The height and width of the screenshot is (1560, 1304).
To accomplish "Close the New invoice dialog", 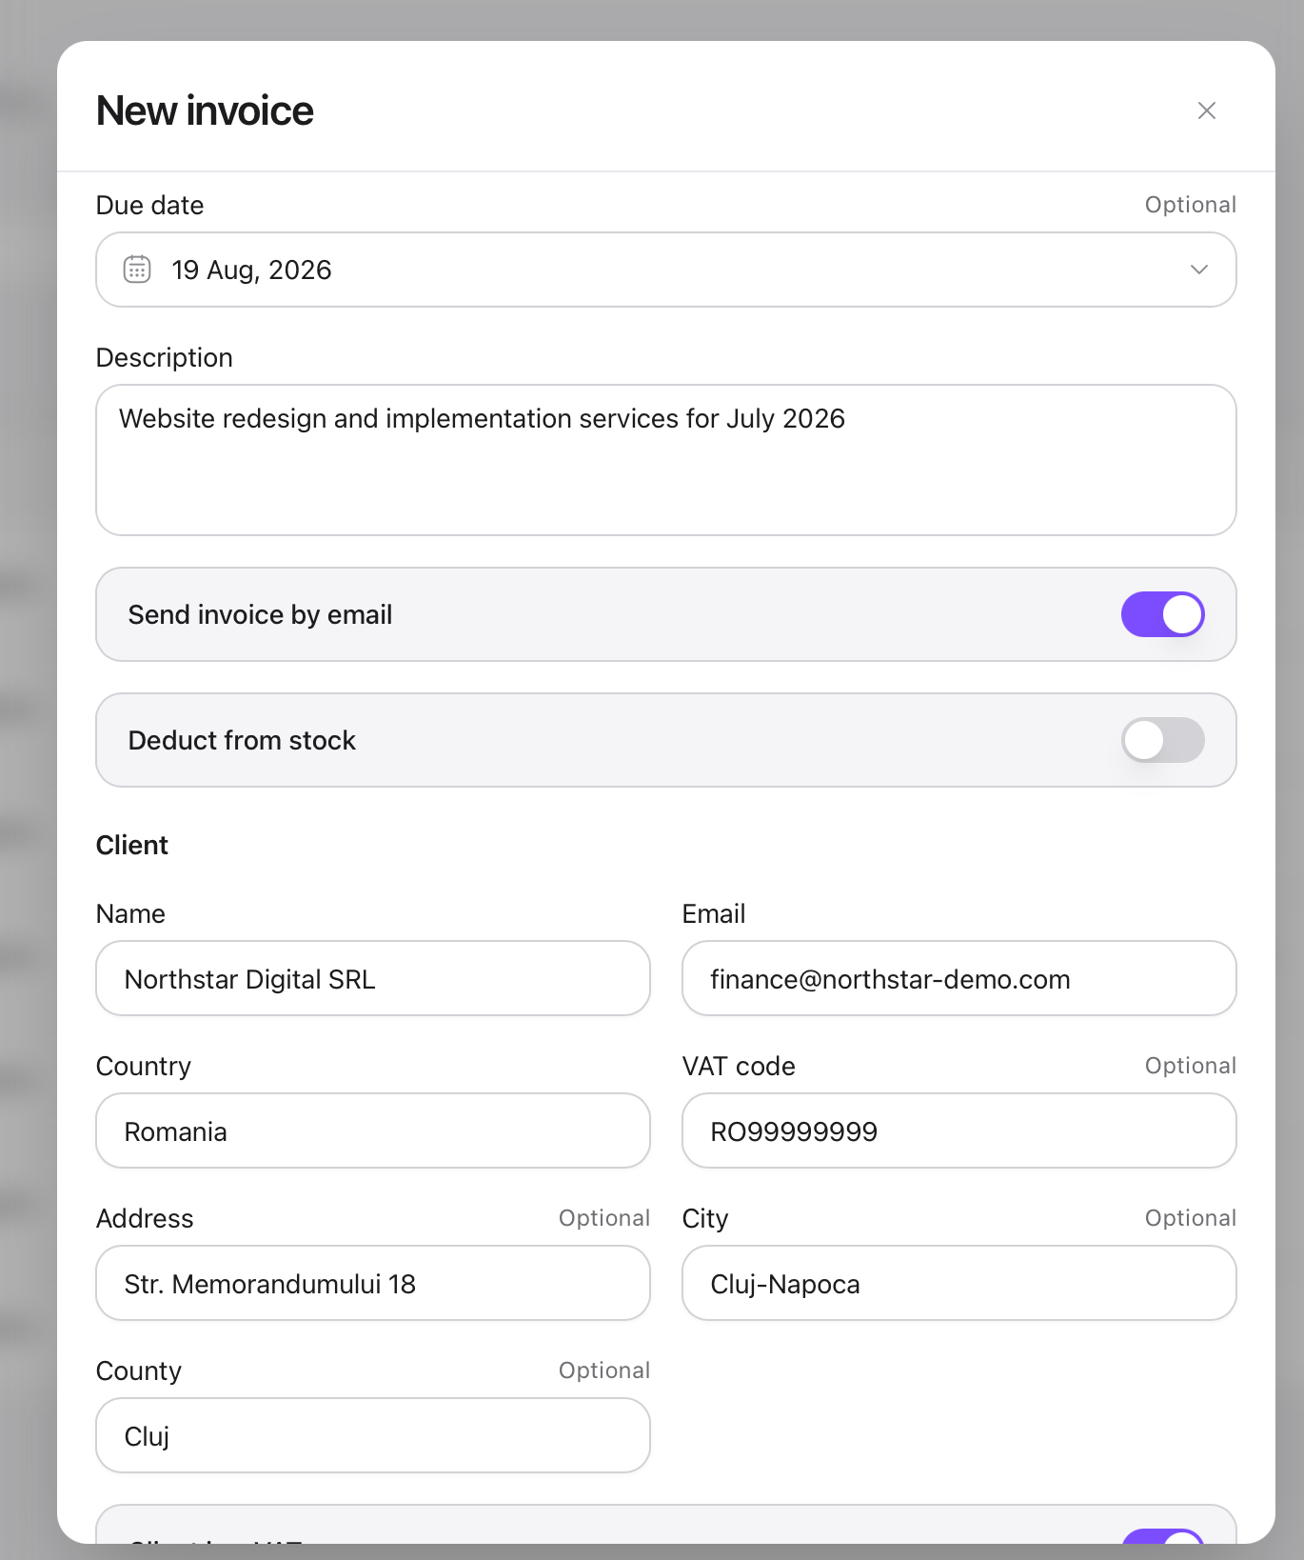I will 1207,110.
